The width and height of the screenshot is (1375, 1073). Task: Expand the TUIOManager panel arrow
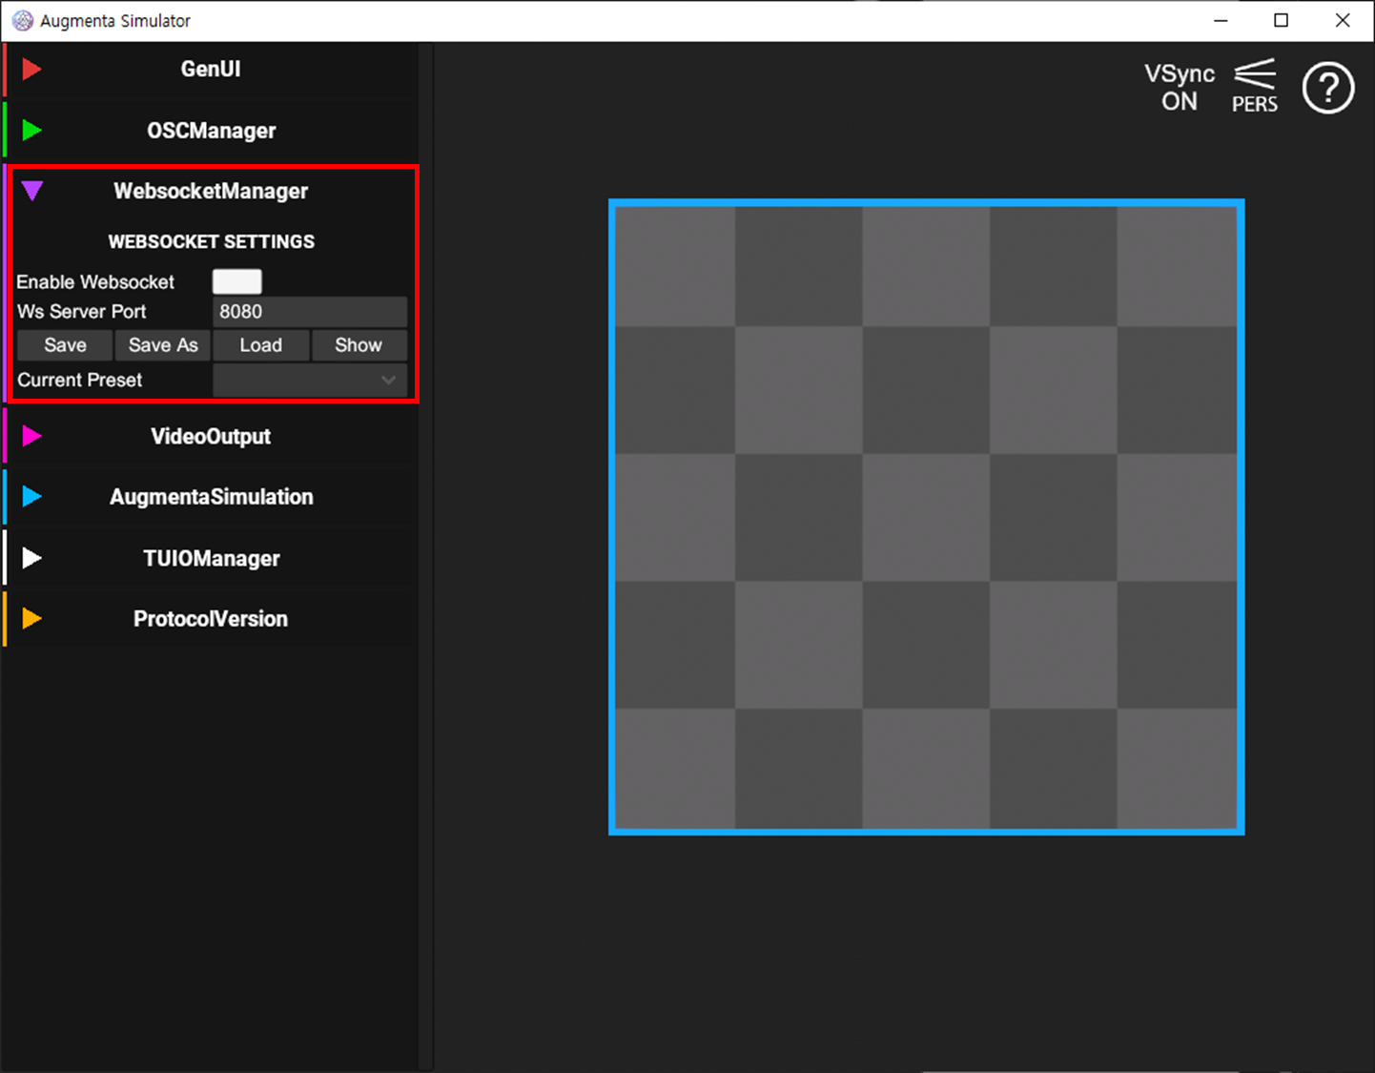[31, 558]
